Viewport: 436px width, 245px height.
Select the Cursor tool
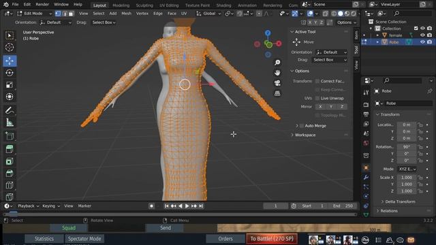pyautogui.click(x=10, y=48)
